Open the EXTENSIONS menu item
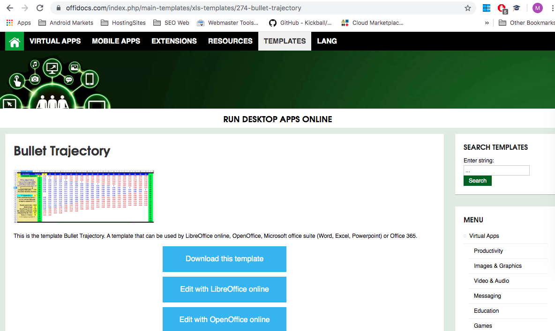 pos(174,41)
